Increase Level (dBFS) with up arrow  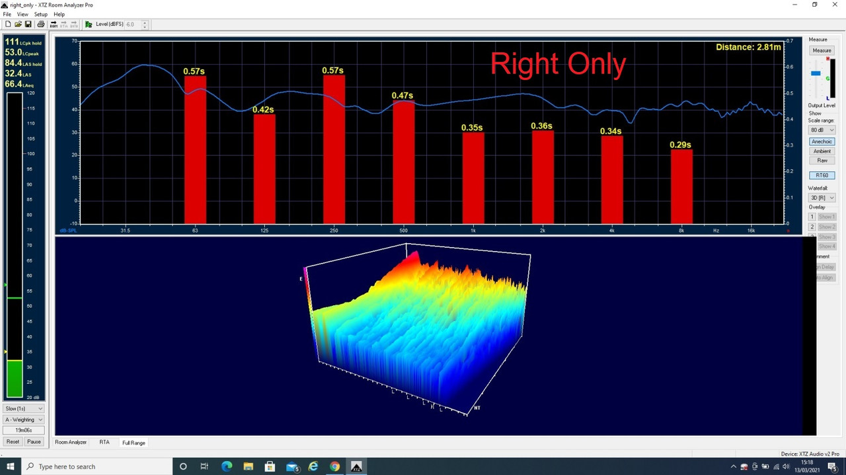(x=145, y=22)
